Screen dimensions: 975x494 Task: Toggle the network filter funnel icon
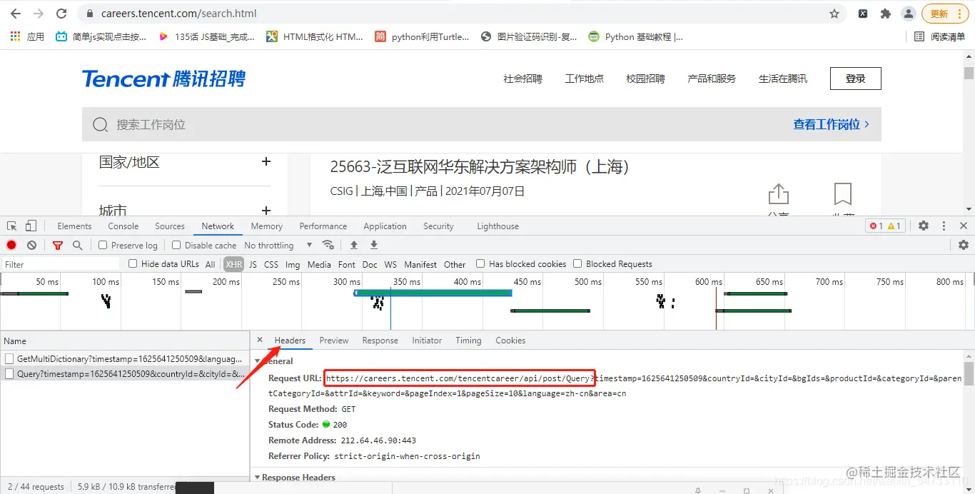pyautogui.click(x=58, y=245)
